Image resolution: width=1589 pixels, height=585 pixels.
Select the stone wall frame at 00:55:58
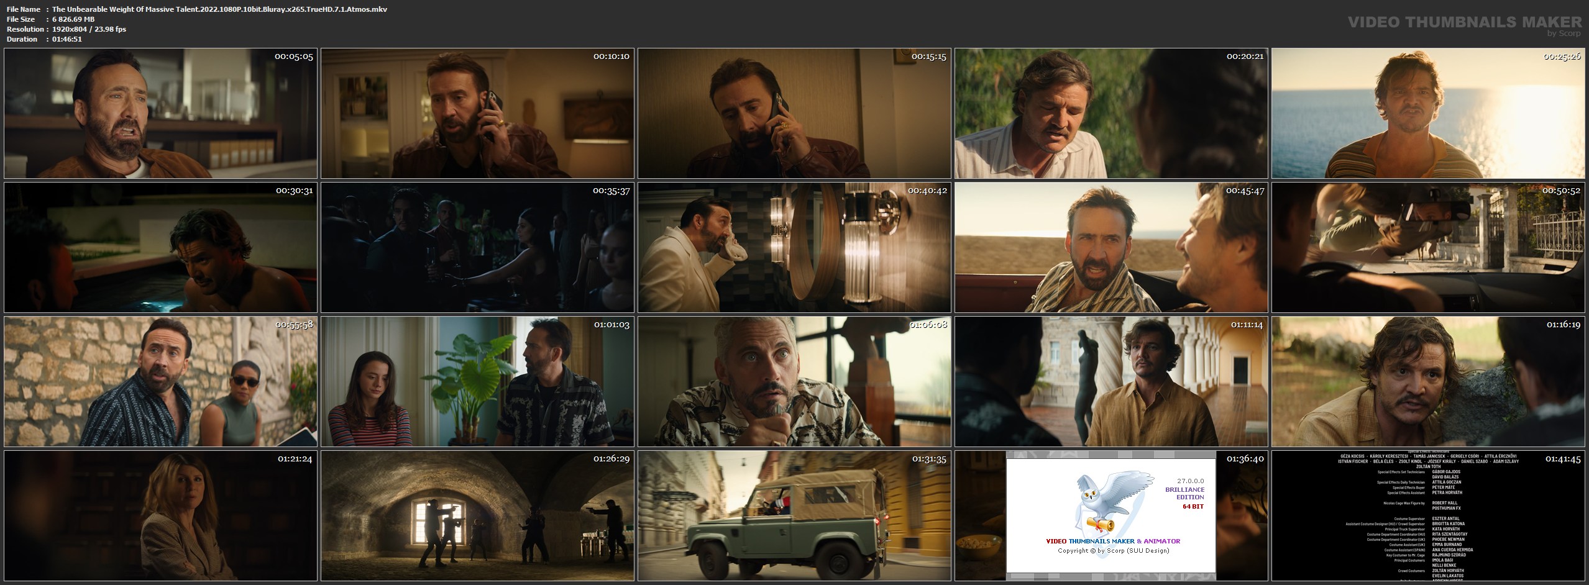pyautogui.click(x=160, y=381)
